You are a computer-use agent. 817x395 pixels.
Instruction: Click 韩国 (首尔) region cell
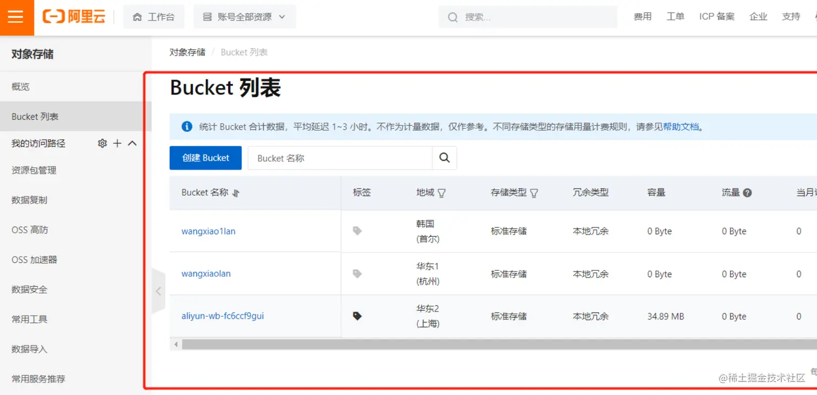[428, 231]
